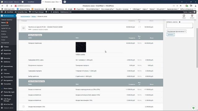The width and height of the screenshot is (198, 111).
Task: Click the browser reload icon
Action: click(x=11, y=6)
